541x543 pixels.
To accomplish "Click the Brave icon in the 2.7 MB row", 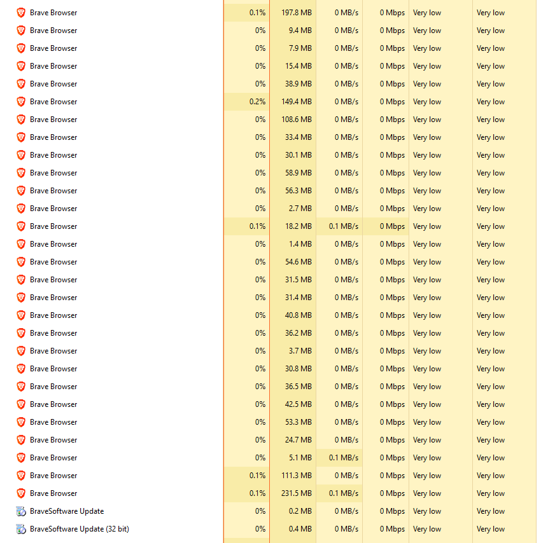I will coord(21,209).
